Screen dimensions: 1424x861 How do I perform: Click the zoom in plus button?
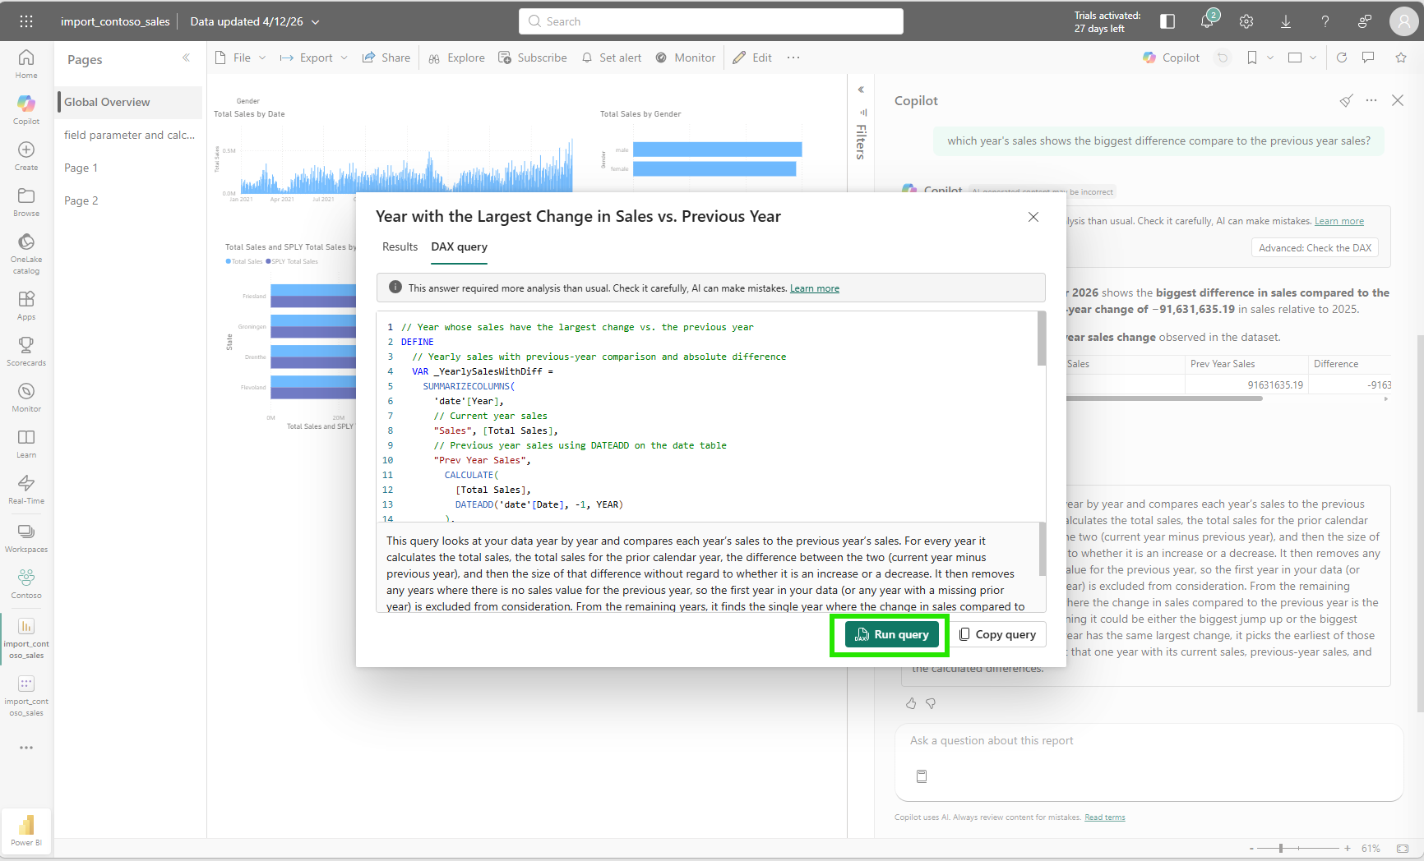(x=1348, y=848)
